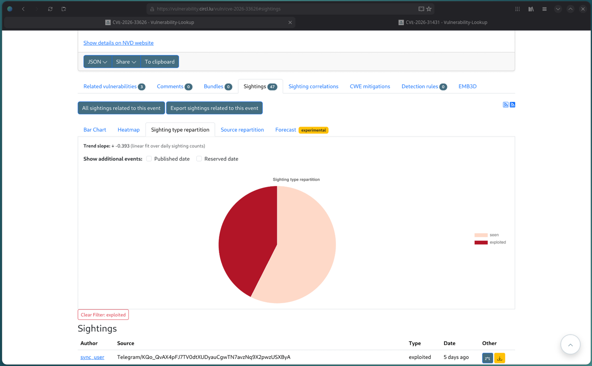
Task: Open the Share dropdown menu
Action: pyautogui.click(x=126, y=62)
